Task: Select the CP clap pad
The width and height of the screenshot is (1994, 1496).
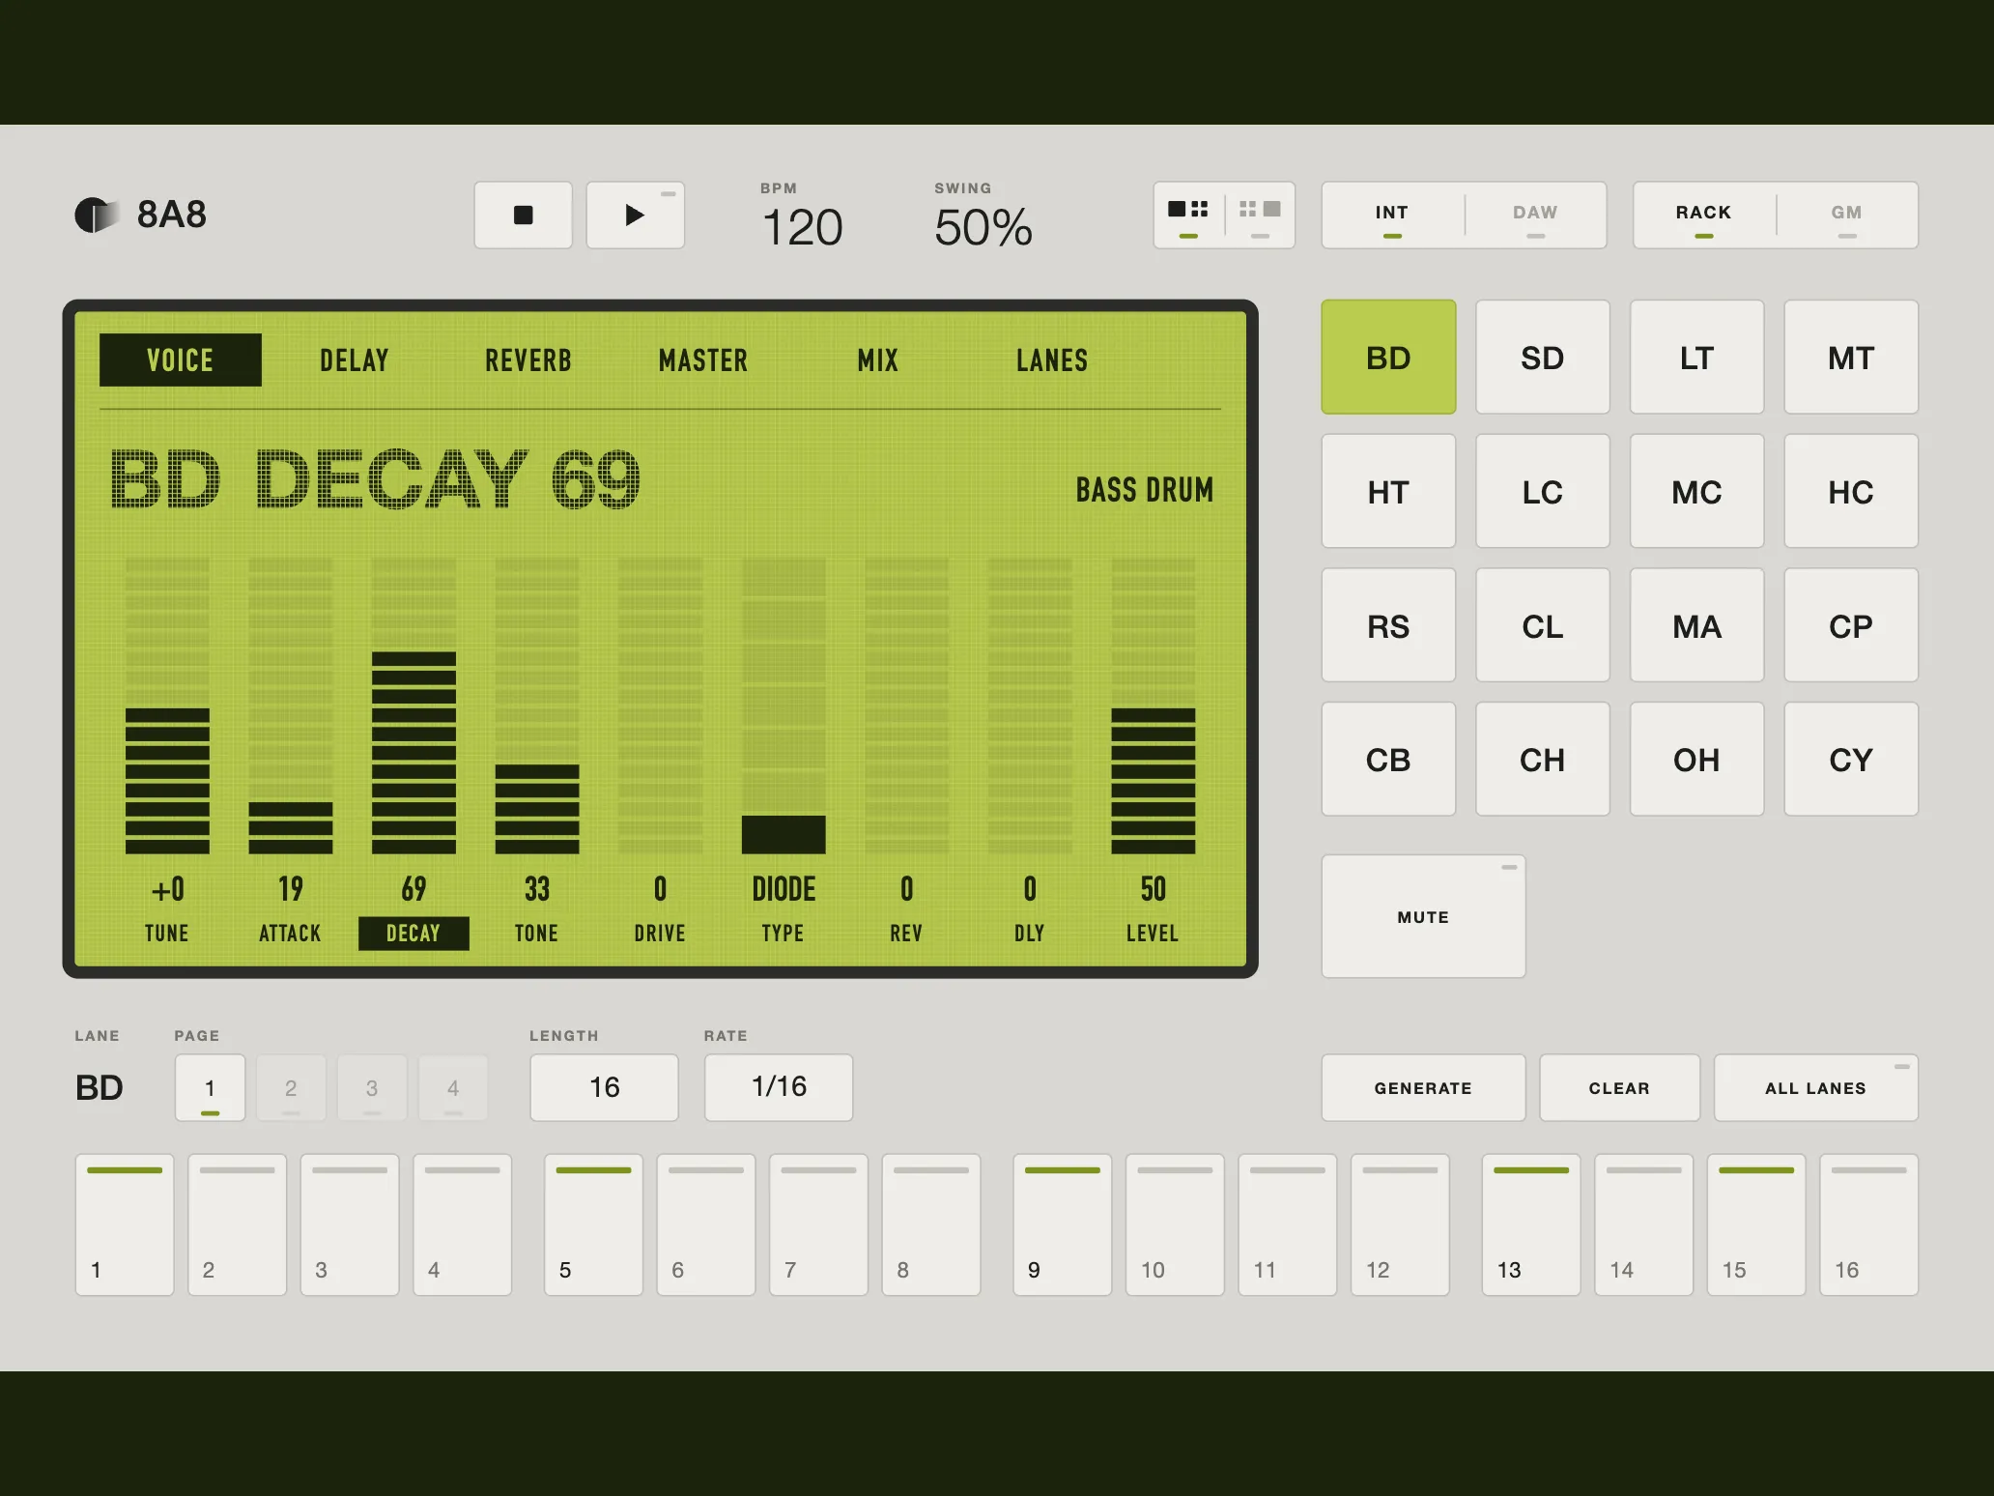Action: point(1851,625)
